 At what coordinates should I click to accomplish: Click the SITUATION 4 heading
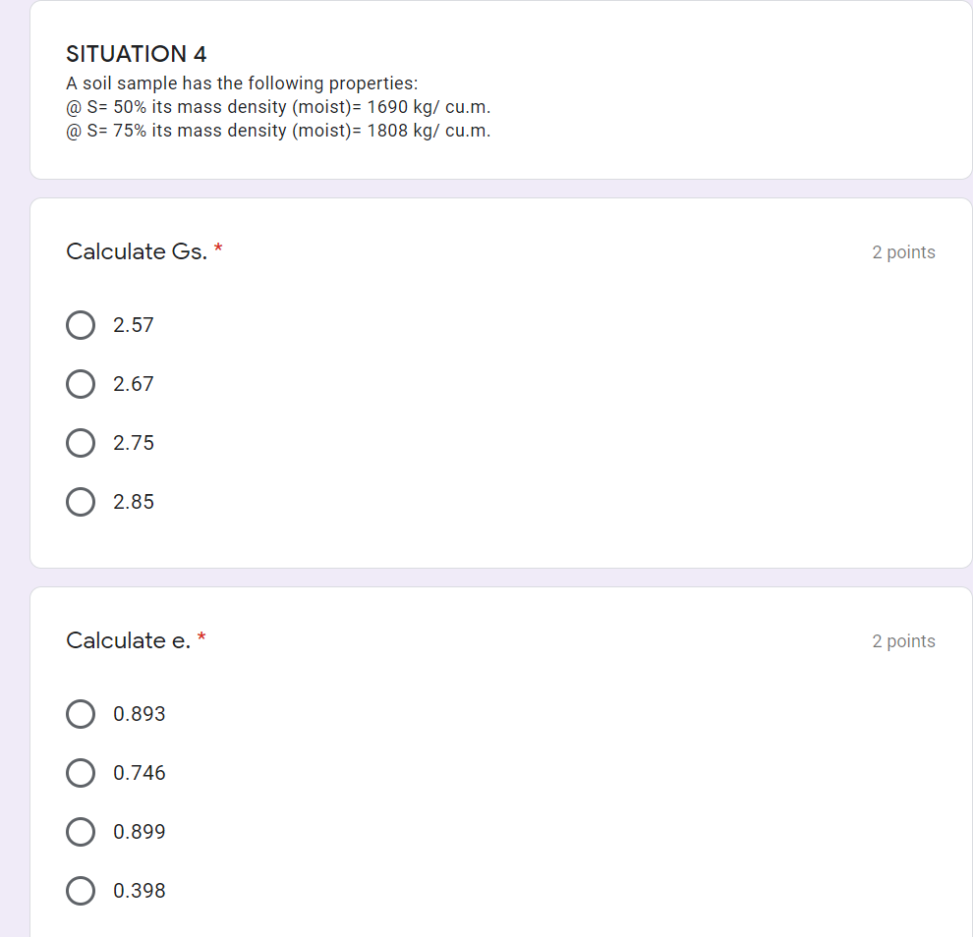click(136, 54)
